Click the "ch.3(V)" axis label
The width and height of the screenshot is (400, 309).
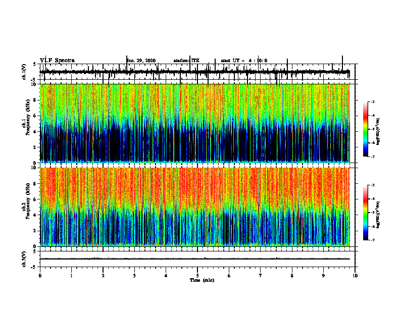pyautogui.click(x=24, y=259)
